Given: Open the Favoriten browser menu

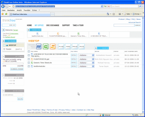Looking at the screenshot, I should (x=27, y=10).
